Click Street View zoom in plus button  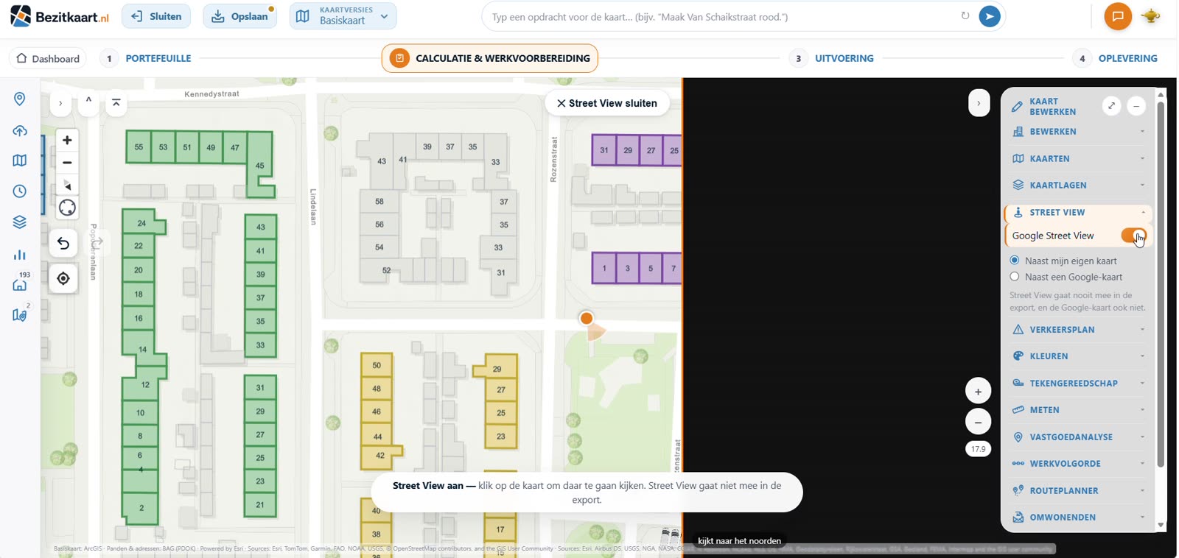pyautogui.click(x=978, y=391)
